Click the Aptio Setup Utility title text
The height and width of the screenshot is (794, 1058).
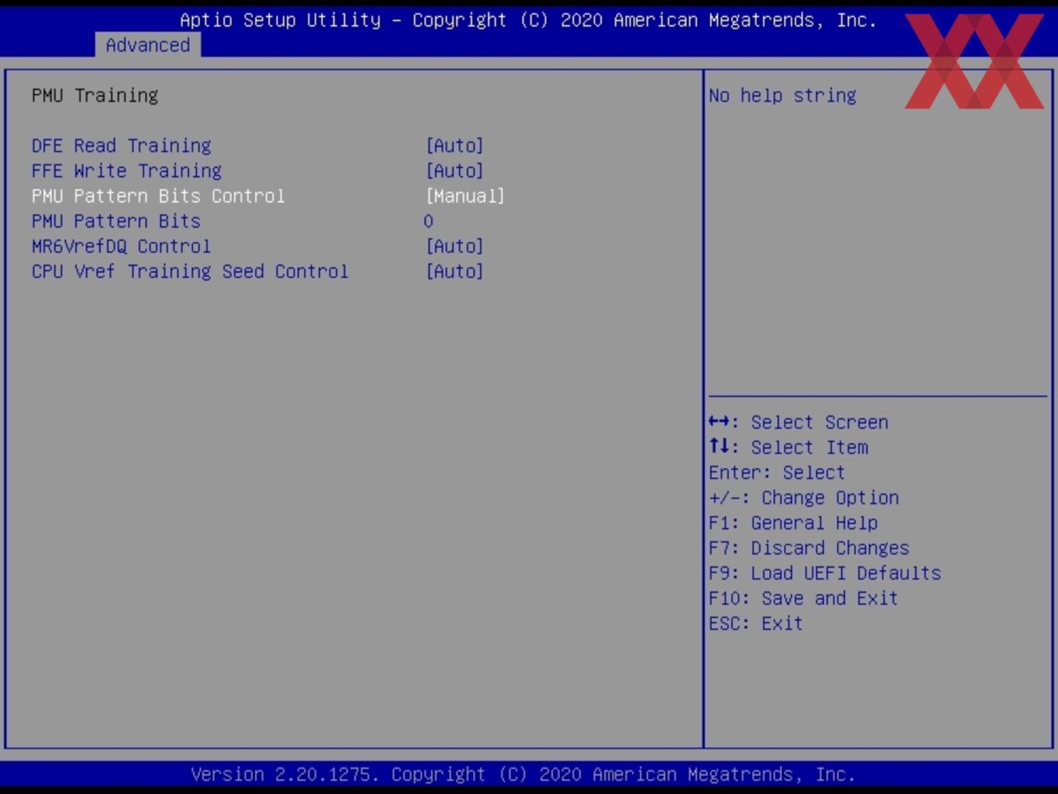click(528, 19)
